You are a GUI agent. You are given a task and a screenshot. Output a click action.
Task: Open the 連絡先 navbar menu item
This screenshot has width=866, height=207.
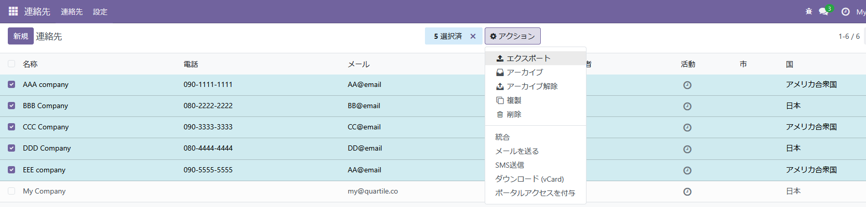72,12
